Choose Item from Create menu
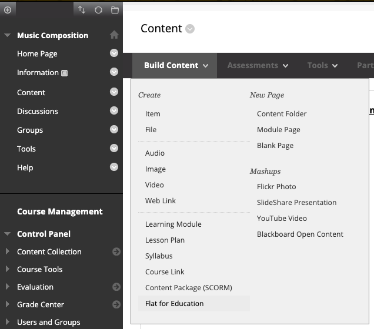Image resolution: width=374 pixels, height=329 pixels. coord(153,114)
